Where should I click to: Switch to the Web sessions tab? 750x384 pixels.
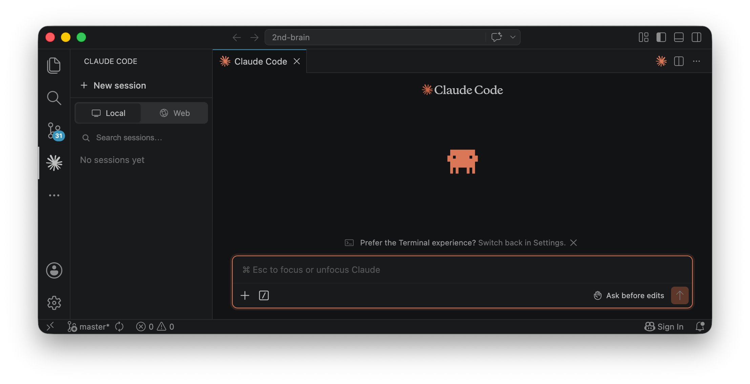(174, 113)
